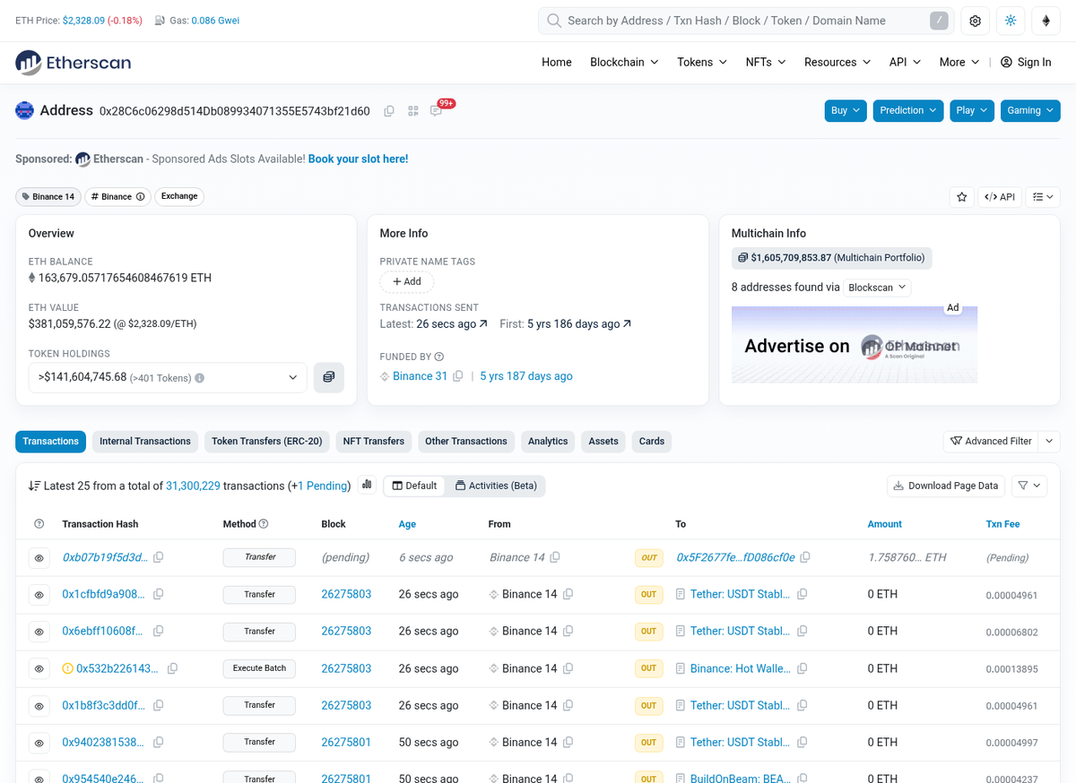Open transaction chart stats icon
This screenshot has width=1076, height=783.
(x=367, y=486)
